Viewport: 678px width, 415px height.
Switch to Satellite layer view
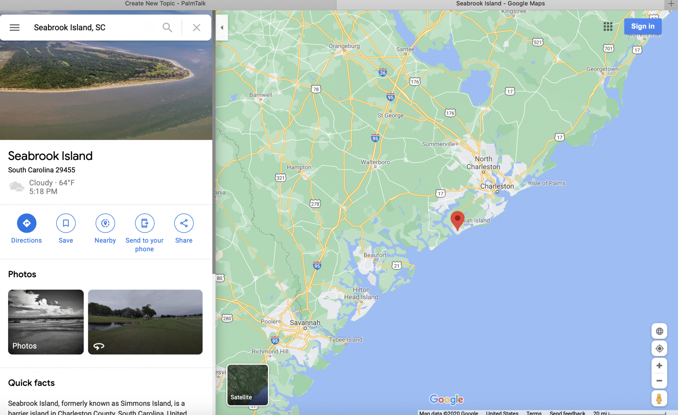248,385
